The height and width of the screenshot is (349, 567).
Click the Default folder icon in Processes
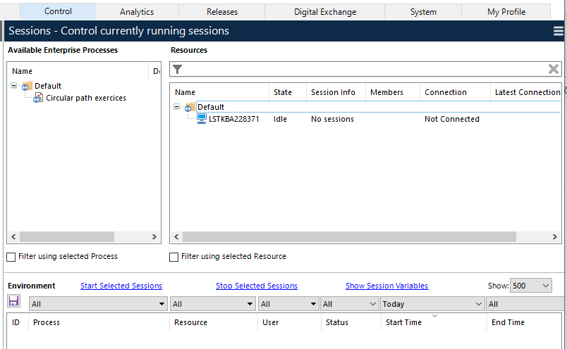coord(27,86)
